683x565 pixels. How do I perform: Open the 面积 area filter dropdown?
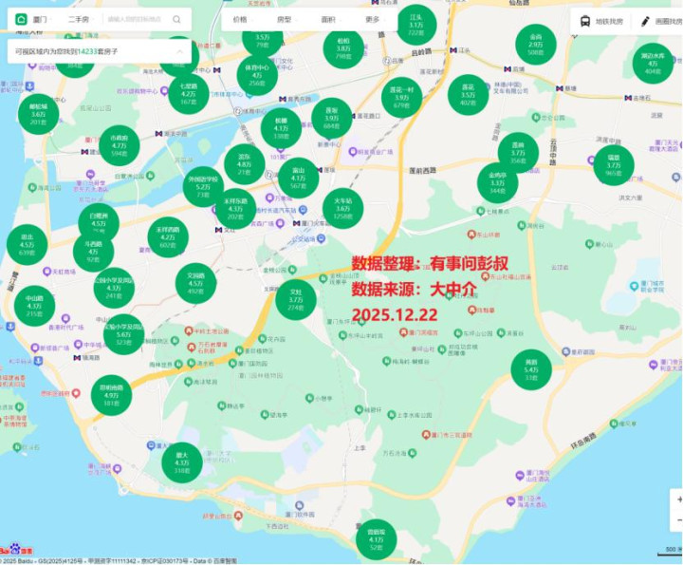tap(331, 20)
